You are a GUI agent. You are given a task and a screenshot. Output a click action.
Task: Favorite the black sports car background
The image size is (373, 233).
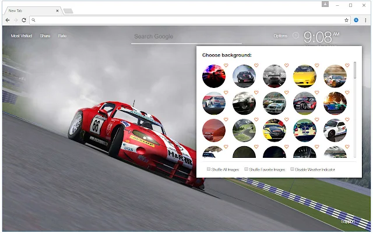[x=256, y=65]
